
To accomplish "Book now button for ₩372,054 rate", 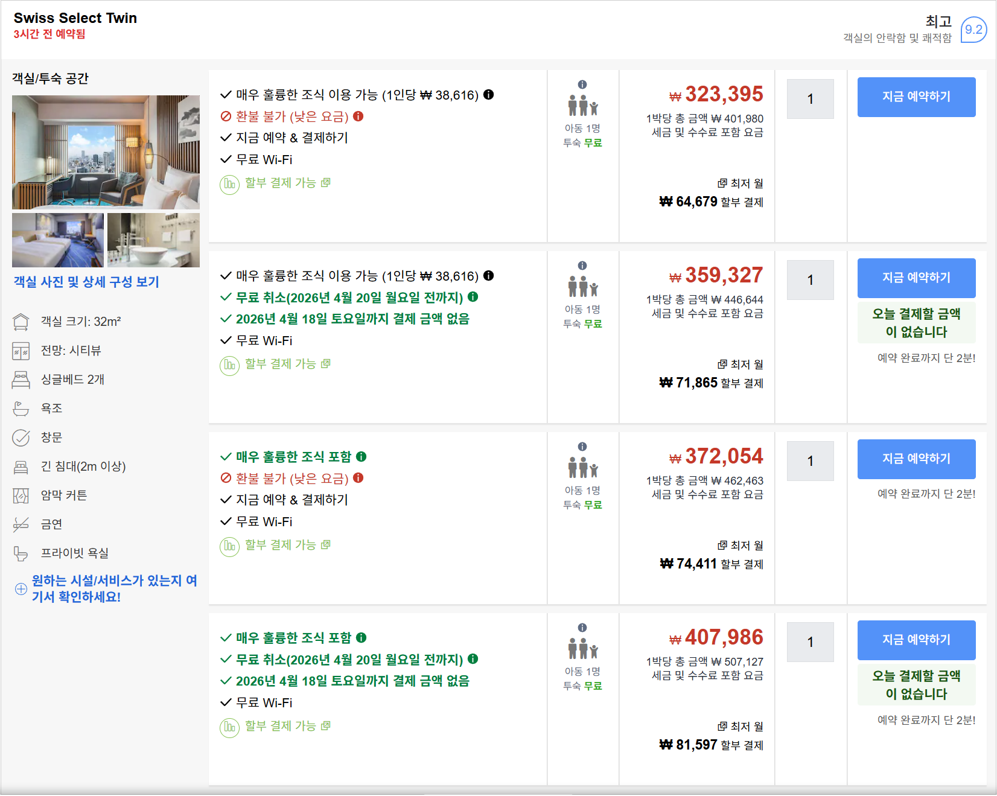I will tap(916, 459).
